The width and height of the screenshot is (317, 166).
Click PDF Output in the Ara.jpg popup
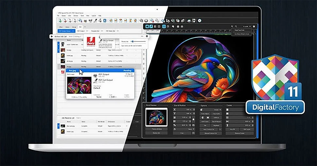pos(104,74)
